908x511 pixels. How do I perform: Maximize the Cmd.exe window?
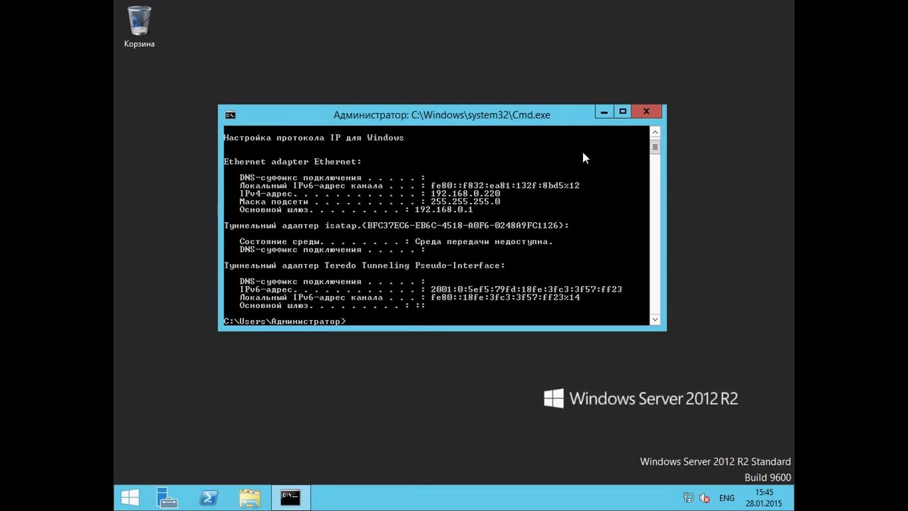pos(623,111)
